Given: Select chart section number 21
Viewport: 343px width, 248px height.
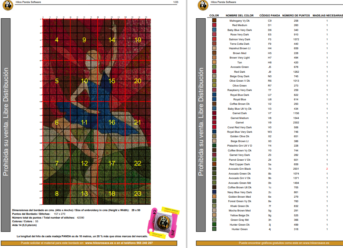Looking at the screenshot, I should pyautogui.click(x=137, y=122).
